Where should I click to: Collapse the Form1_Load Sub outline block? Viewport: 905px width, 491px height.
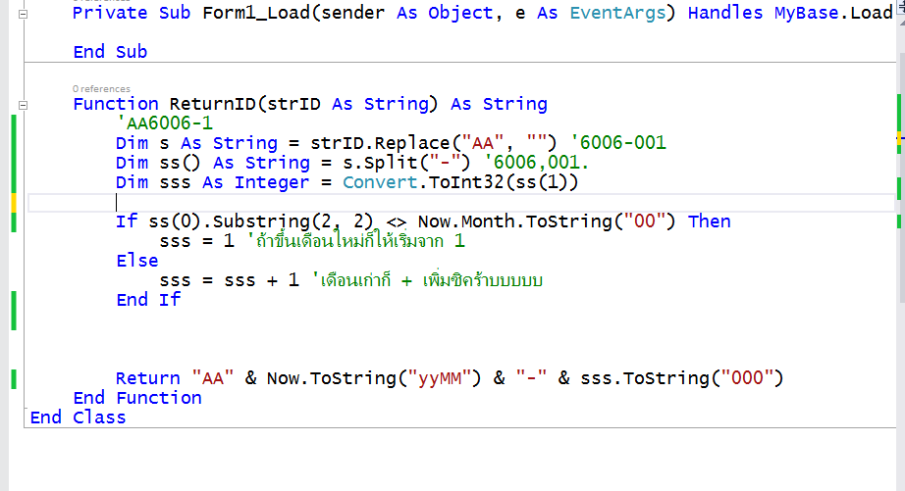pyautogui.click(x=24, y=14)
